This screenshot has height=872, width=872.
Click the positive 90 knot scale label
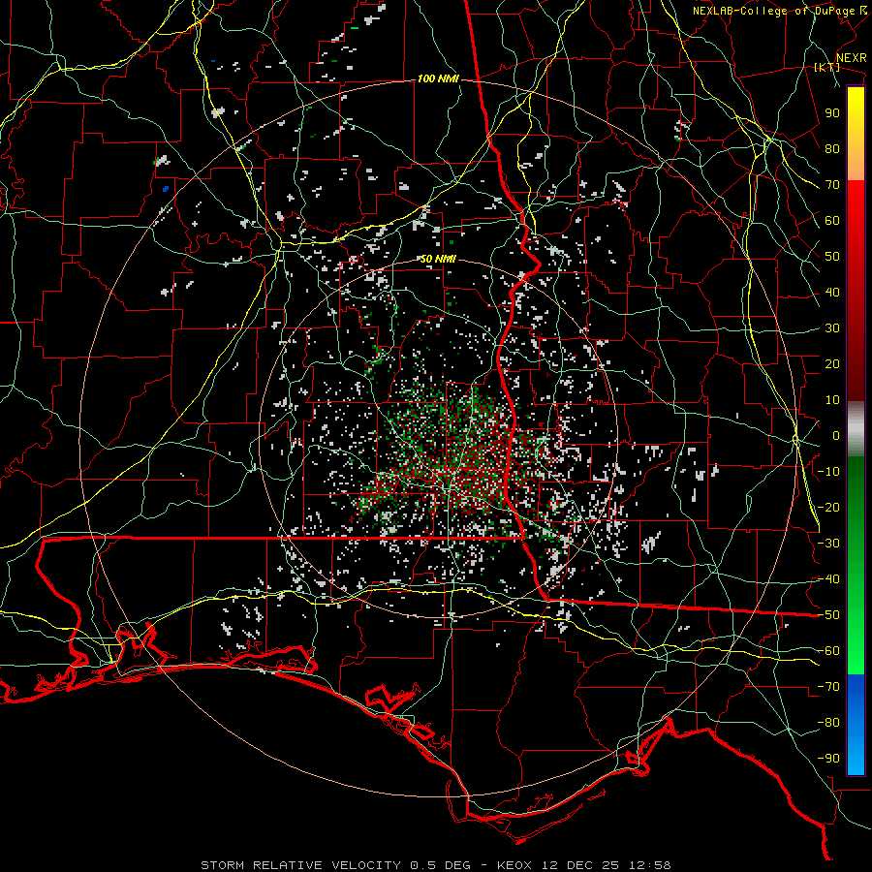click(832, 113)
